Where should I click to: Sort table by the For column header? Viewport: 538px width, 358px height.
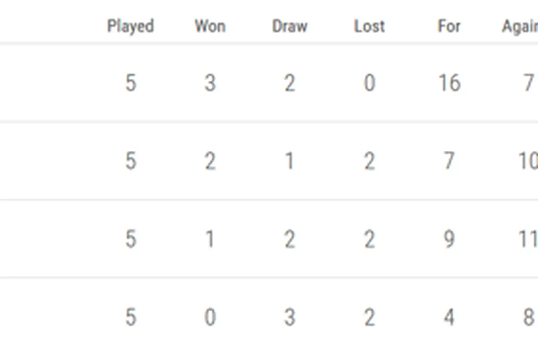click(449, 26)
